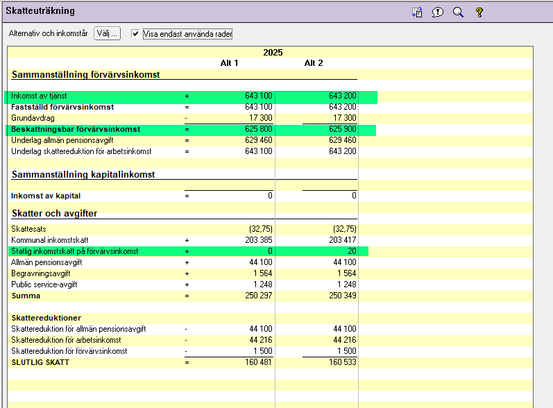Click Alt 1 Summa value 250 297

click(x=258, y=296)
